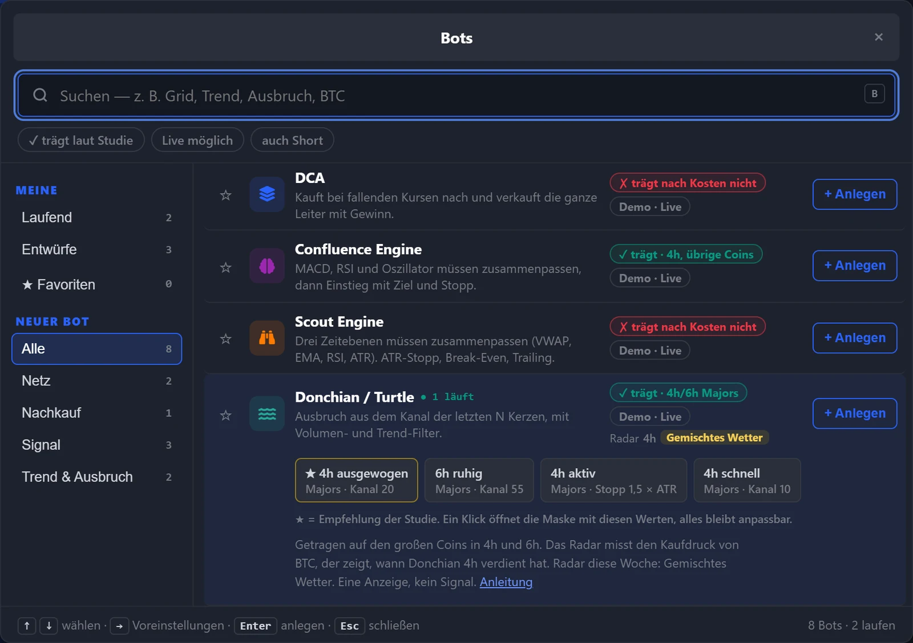Star the Donchian / Turtle bot

coord(226,415)
